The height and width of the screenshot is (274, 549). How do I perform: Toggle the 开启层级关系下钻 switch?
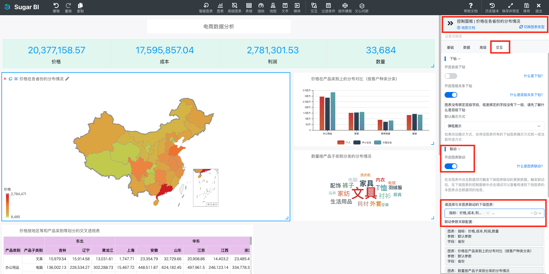[451, 95]
